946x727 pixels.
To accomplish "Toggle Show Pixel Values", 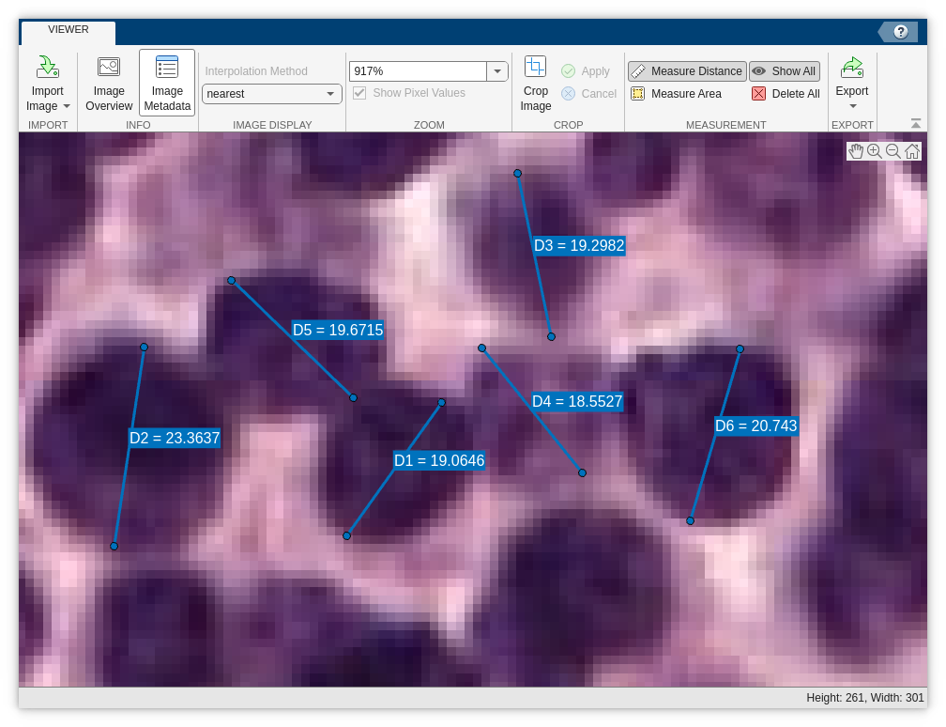I will [359, 92].
